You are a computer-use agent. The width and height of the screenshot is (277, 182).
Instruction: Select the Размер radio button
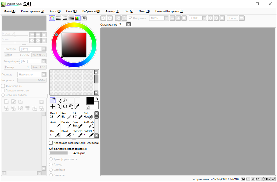point(51,165)
